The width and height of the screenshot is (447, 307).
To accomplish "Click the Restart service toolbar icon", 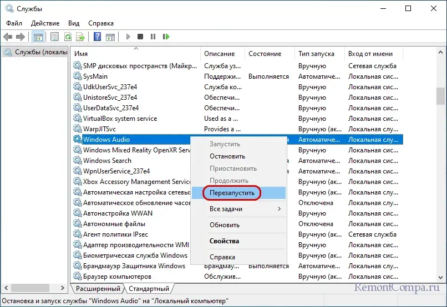I will coord(166,37).
